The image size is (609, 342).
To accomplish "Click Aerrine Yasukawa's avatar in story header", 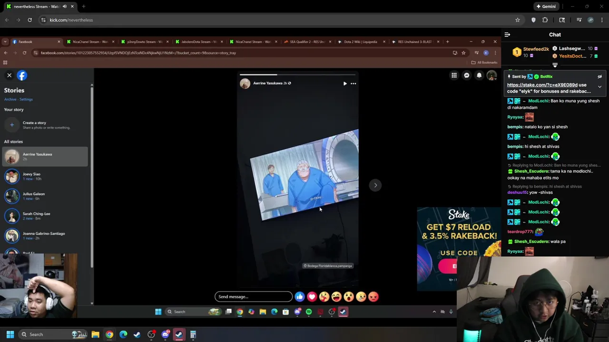I will coord(245,84).
